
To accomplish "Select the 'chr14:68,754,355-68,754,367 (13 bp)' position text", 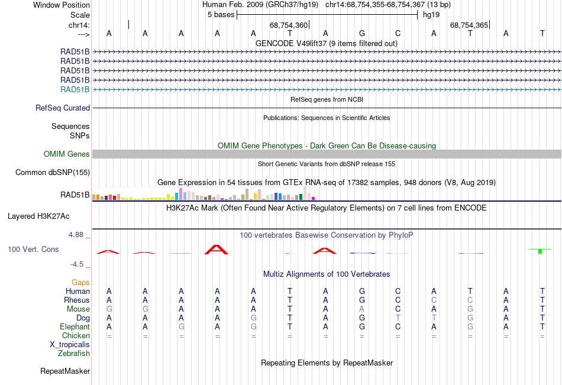I will click(x=388, y=5).
